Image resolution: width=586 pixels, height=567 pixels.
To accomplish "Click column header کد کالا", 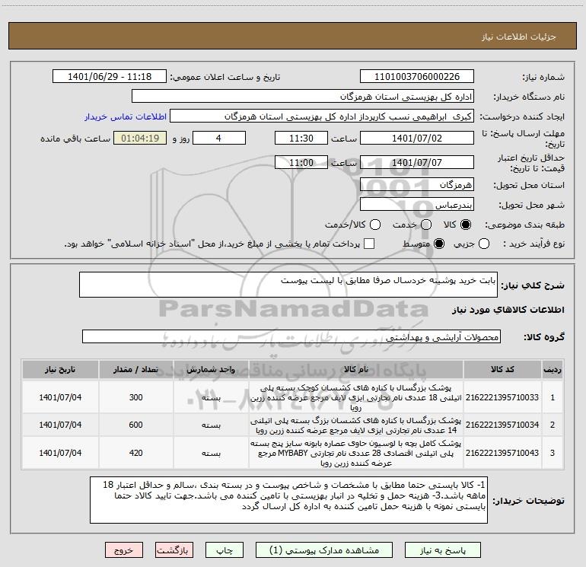I will (502, 369).
